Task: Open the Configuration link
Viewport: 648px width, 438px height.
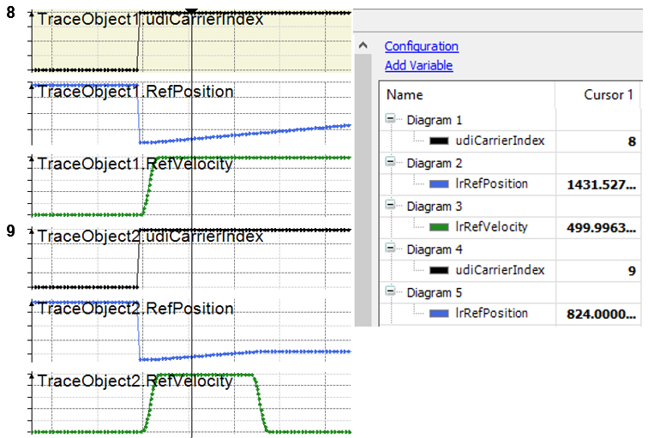Action: tap(421, 46)
